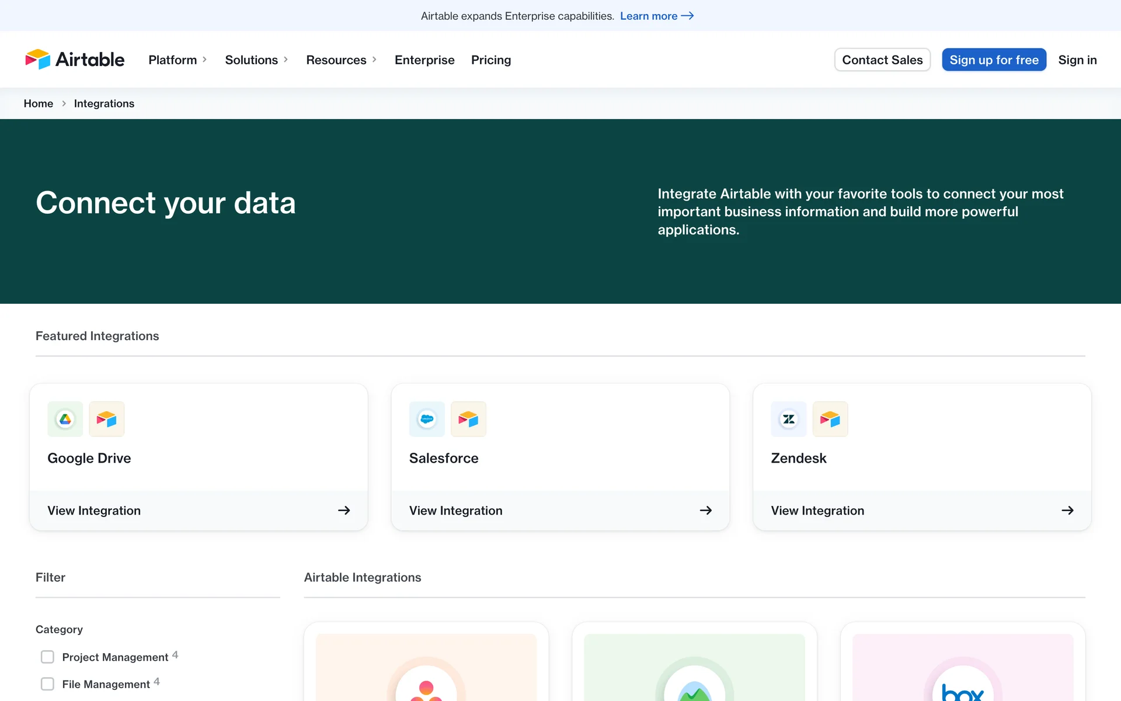Viewport: 1121px width, 701px height.
Task: Click the Airtable logo in header
Action: 75,60
